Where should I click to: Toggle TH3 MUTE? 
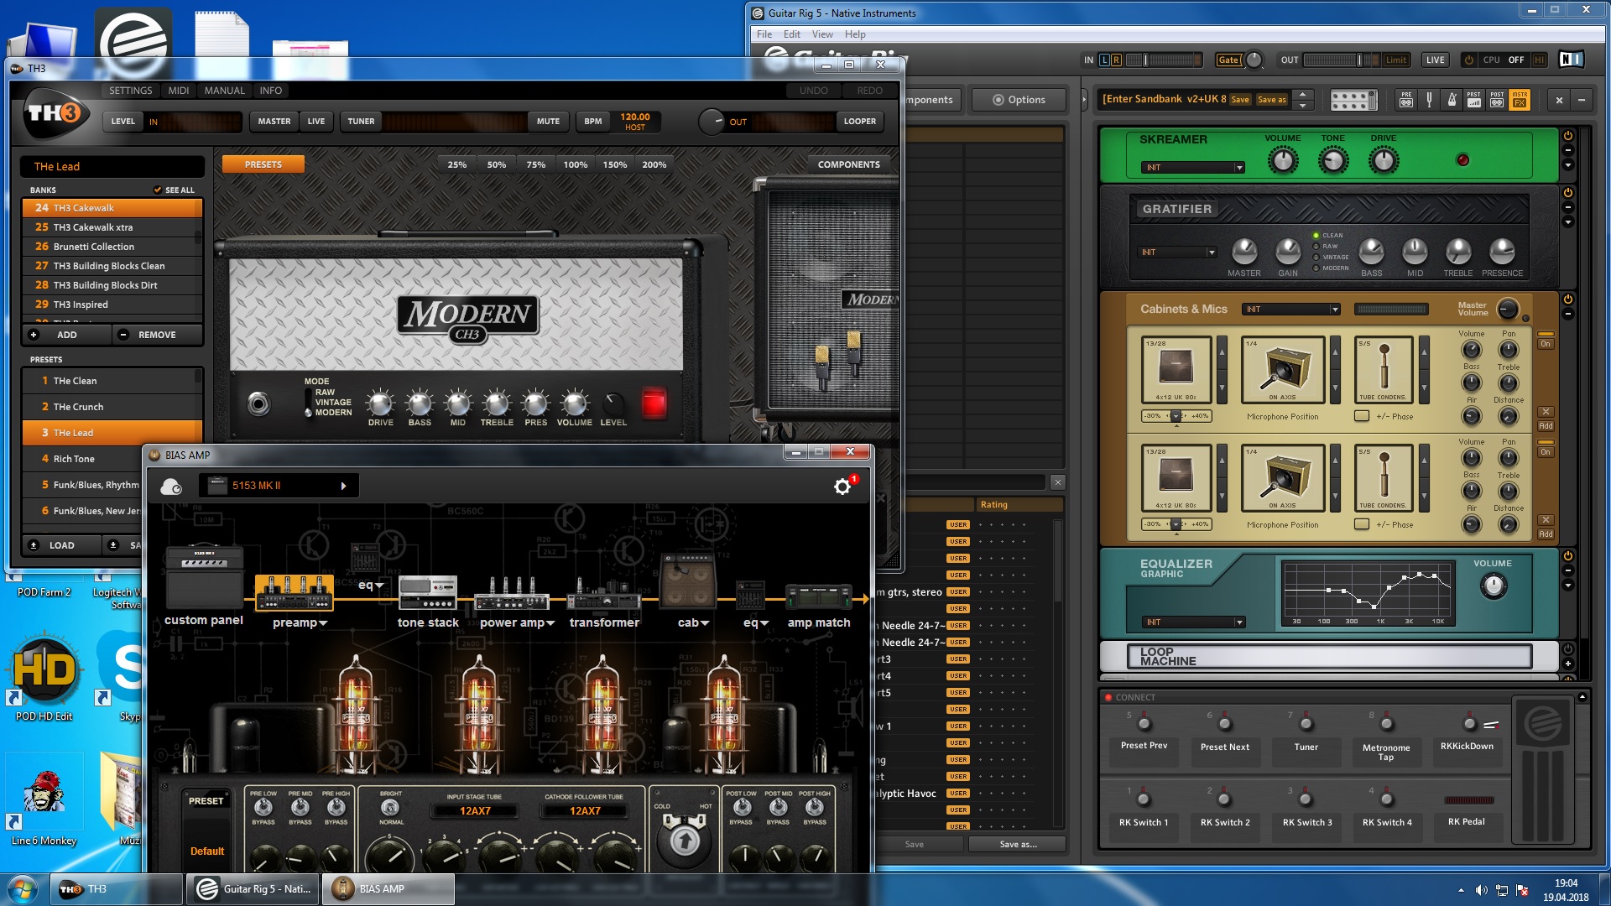pos(548,122)
